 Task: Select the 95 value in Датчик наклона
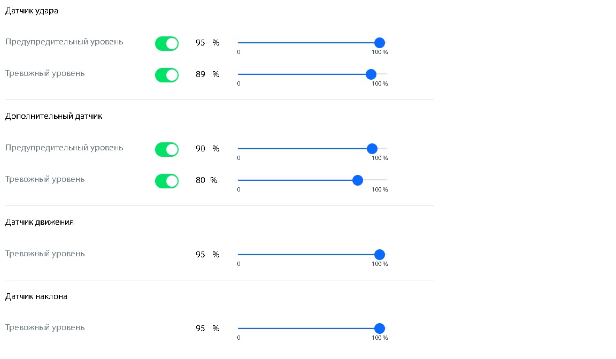click(x=201, y=329)
